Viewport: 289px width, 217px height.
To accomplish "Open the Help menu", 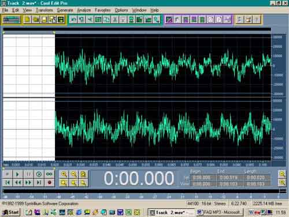I will pyautogui.click(x=154, y=10).
